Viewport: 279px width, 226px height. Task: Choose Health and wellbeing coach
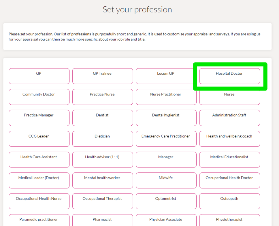coord(229,139)
